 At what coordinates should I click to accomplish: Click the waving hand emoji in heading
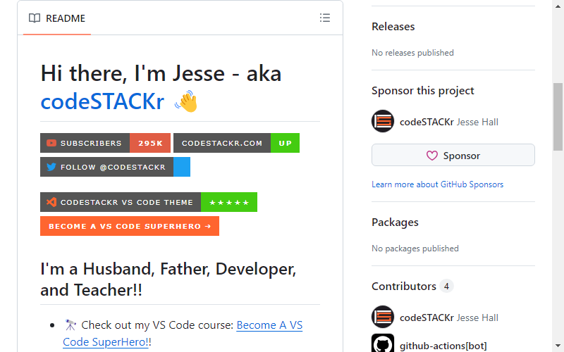[186, 101]
